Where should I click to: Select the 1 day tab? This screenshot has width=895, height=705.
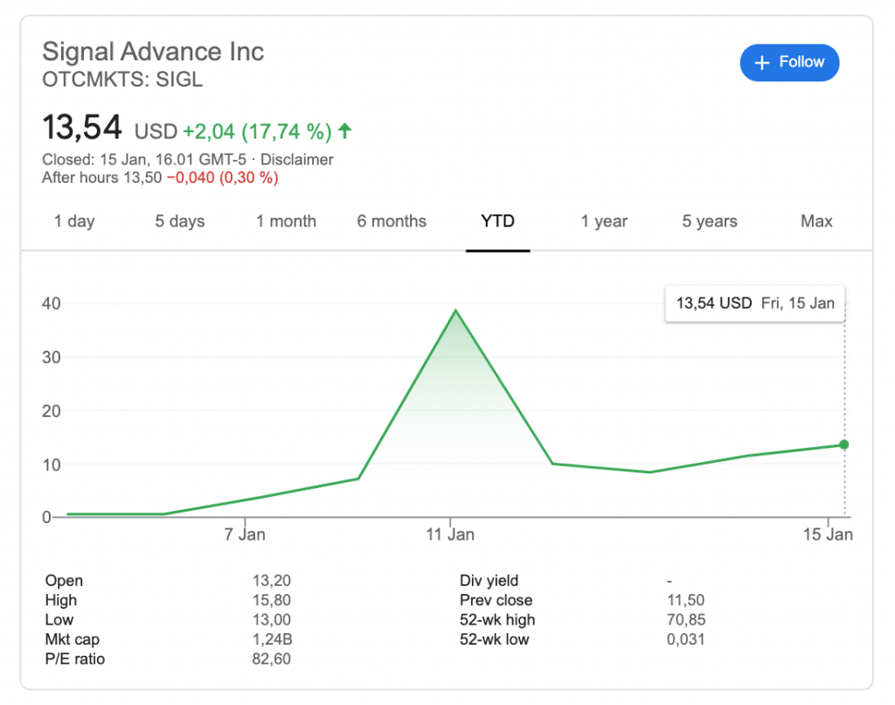pos(74,221)
